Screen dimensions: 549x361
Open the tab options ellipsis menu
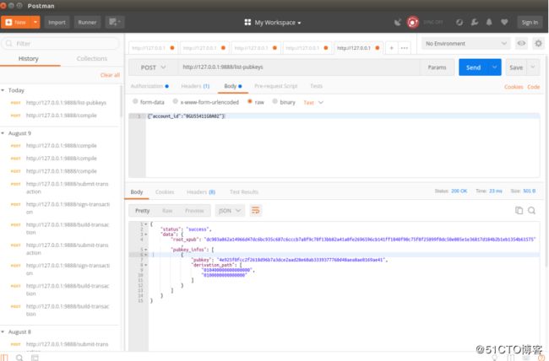tap(404, 48)
